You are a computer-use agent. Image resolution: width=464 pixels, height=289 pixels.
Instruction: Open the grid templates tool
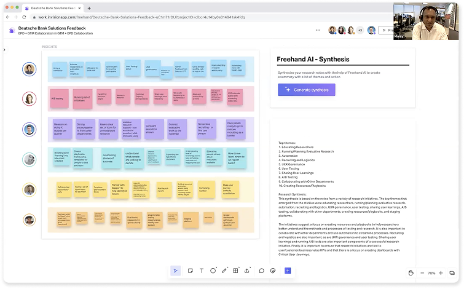point(235,271)
